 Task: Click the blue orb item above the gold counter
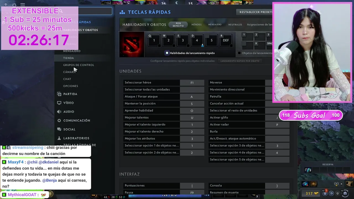(x=305, y=184)
